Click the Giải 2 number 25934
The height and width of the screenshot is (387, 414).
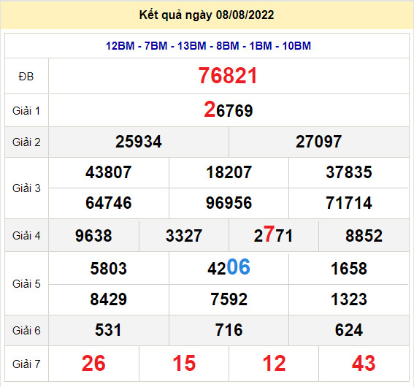pos(139,142)
